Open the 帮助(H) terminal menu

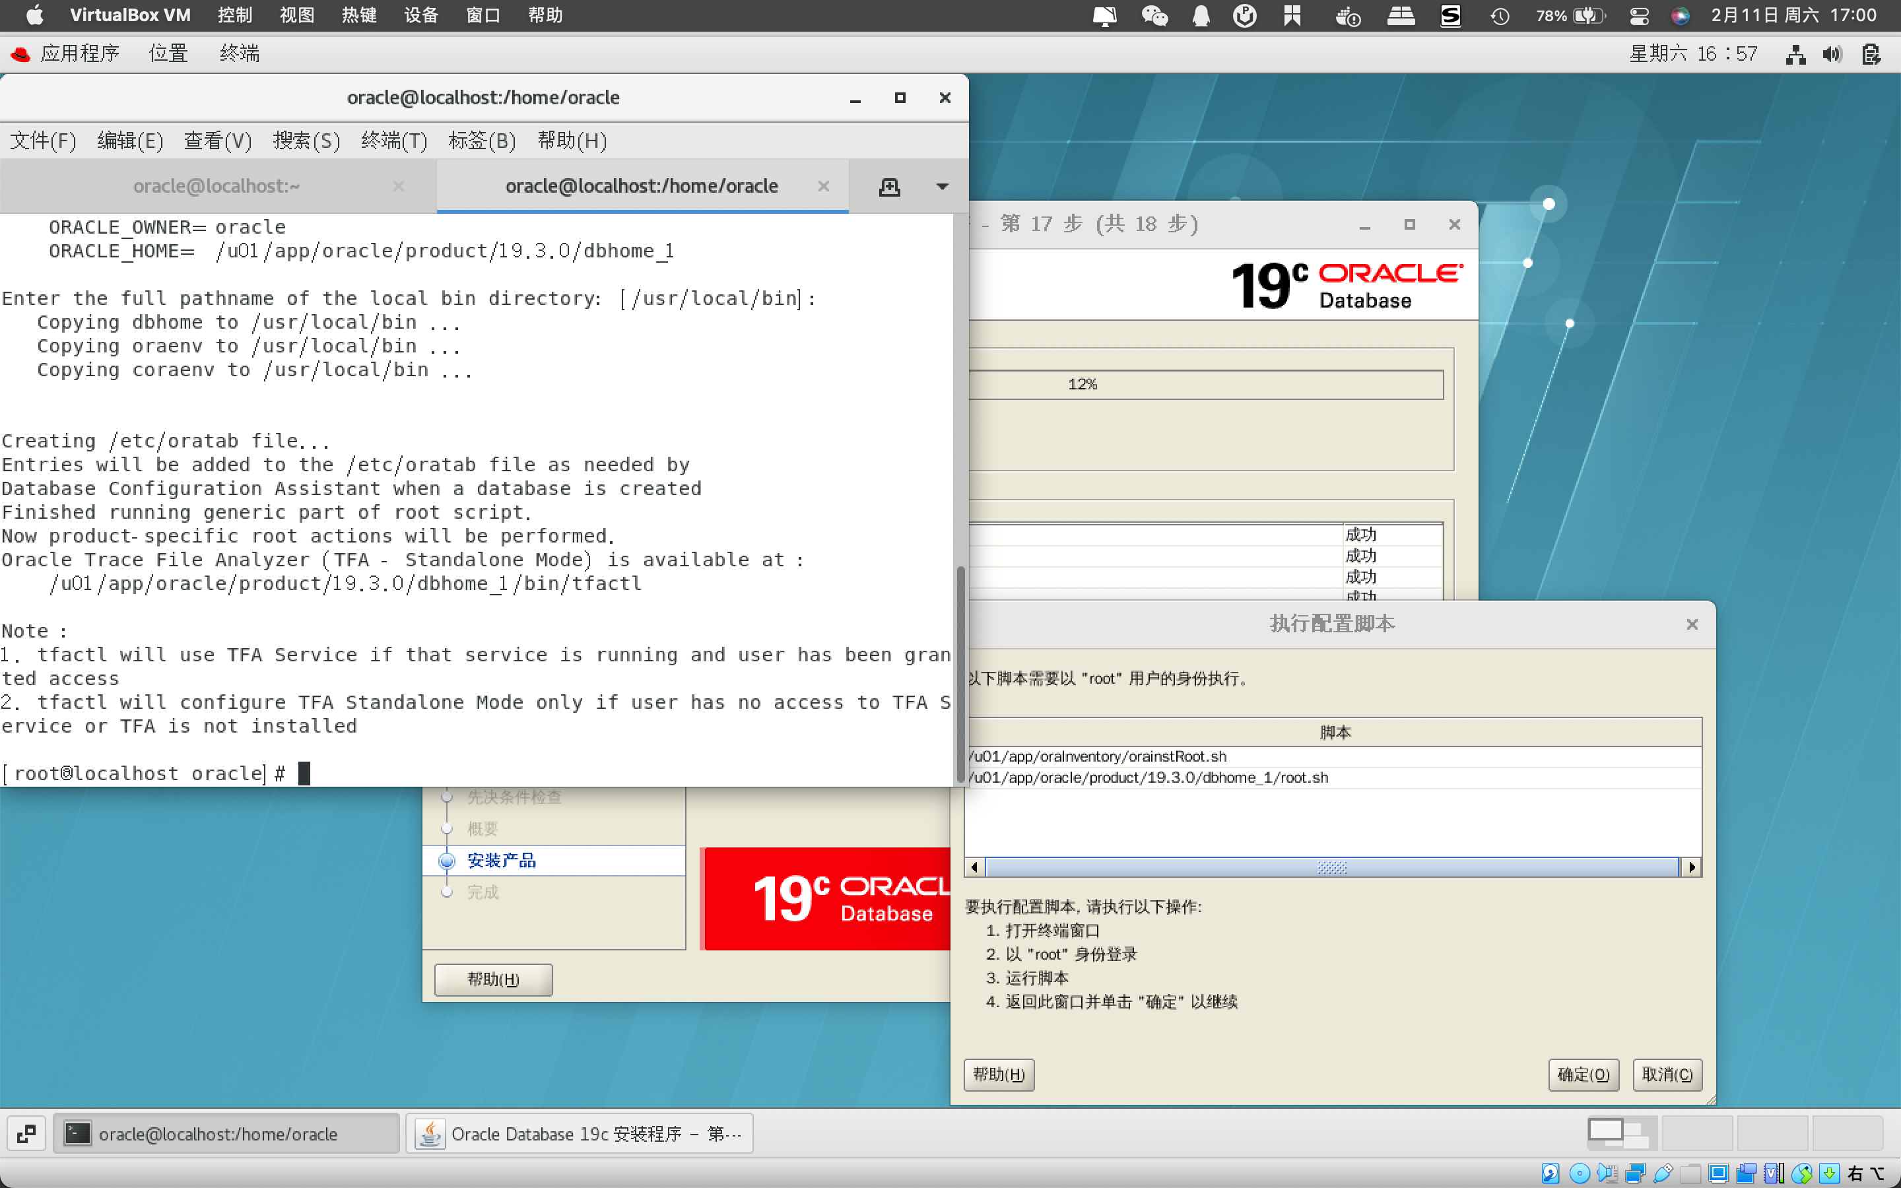tap(572, 141)
